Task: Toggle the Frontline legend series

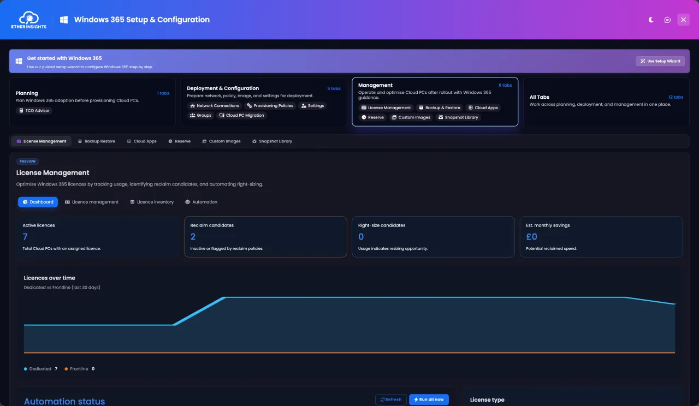Action: [79, 369]
